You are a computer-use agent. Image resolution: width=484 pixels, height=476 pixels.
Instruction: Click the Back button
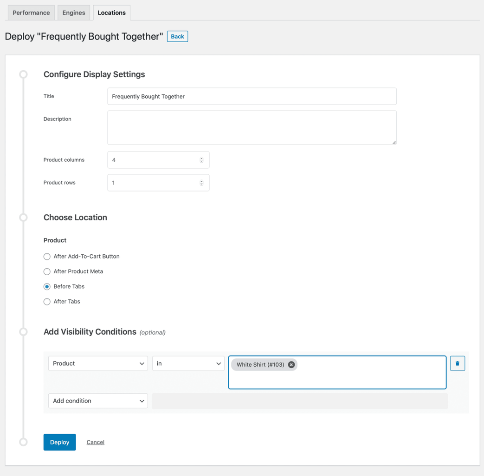tap(177, 36)
